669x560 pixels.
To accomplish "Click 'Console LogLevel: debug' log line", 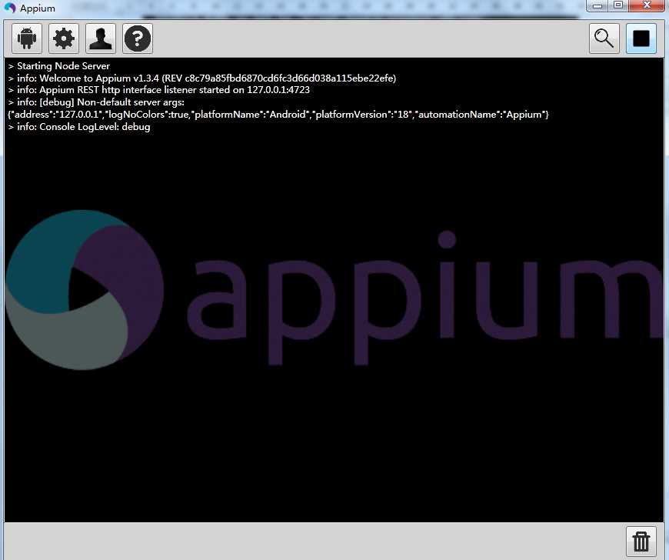I will click(x=79, y=127).
